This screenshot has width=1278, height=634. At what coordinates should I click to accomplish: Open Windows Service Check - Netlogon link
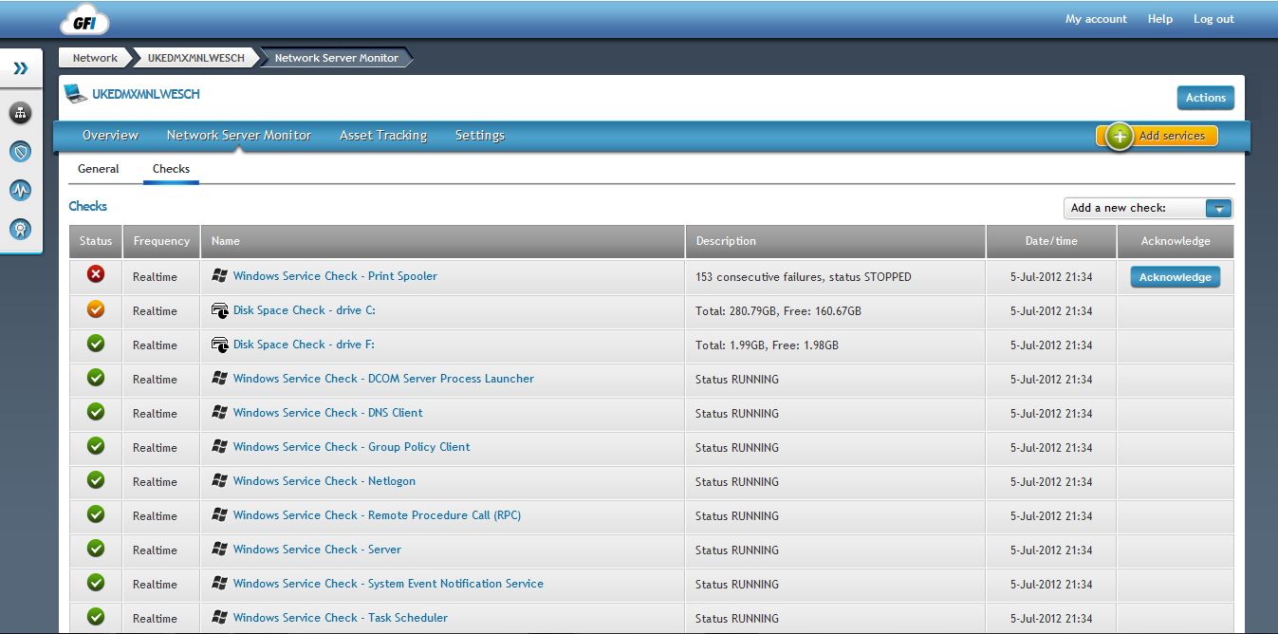(x=324, y=481)
